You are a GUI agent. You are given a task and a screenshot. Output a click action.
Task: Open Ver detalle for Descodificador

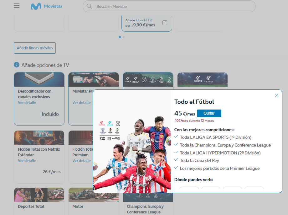pos(27,103)
